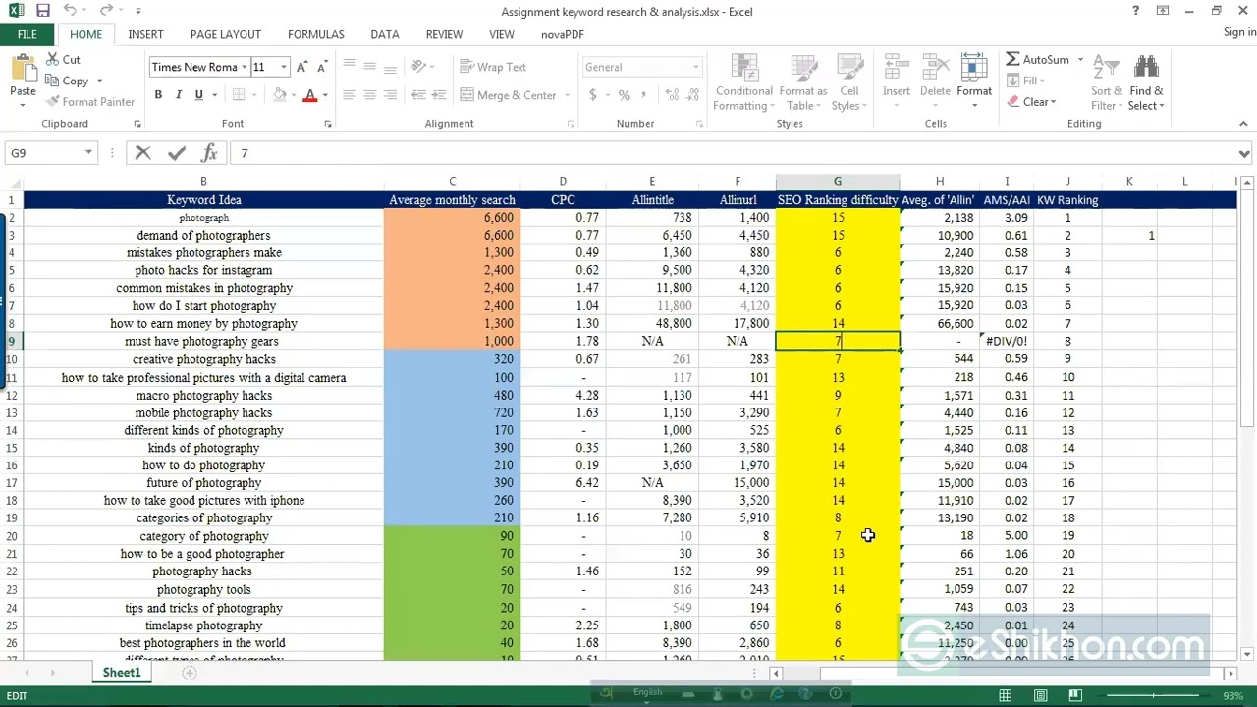The image size is (1257, 707).
Task: Click inside the formula bar input
Action: click(x=732, y=153)
